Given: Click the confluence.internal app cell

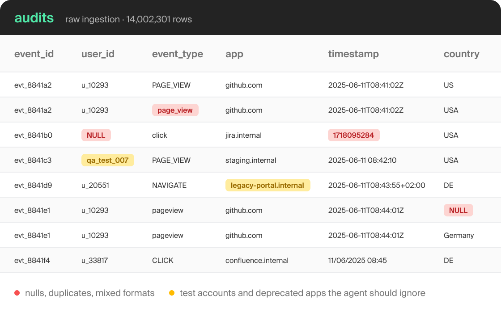Looking at the screenshot, I should (257, 260).
